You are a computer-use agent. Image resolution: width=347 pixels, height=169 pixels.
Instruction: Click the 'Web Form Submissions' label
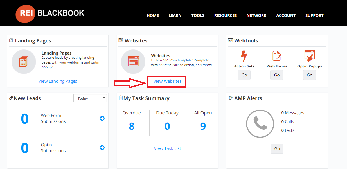pos(53,118)
